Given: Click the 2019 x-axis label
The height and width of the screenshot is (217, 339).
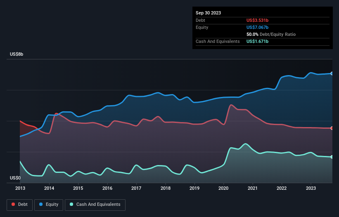Looking at the screenshot, I should [194, 188].
